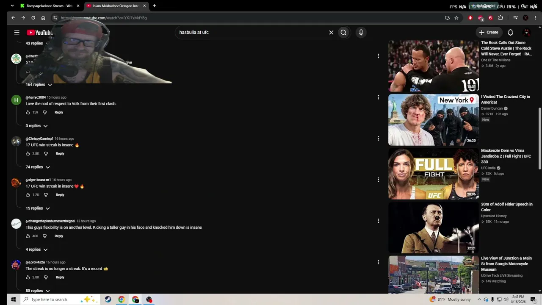Viewport: 542px width, 305px height.
Task: Start voice search with the microphone icon
Action: 361,32
